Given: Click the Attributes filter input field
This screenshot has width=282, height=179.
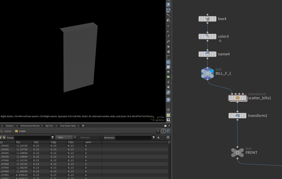Looking at the screenshot, I should [133, 137].
